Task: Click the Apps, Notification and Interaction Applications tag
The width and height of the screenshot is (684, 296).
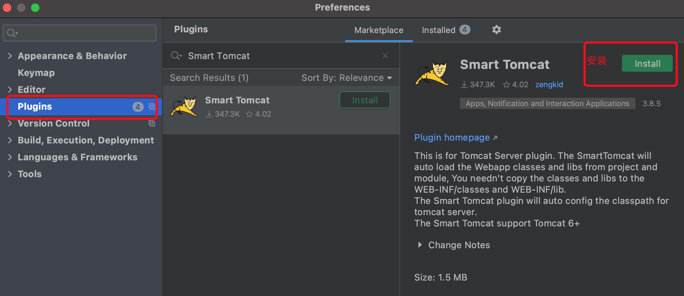Action: (547, 103)
